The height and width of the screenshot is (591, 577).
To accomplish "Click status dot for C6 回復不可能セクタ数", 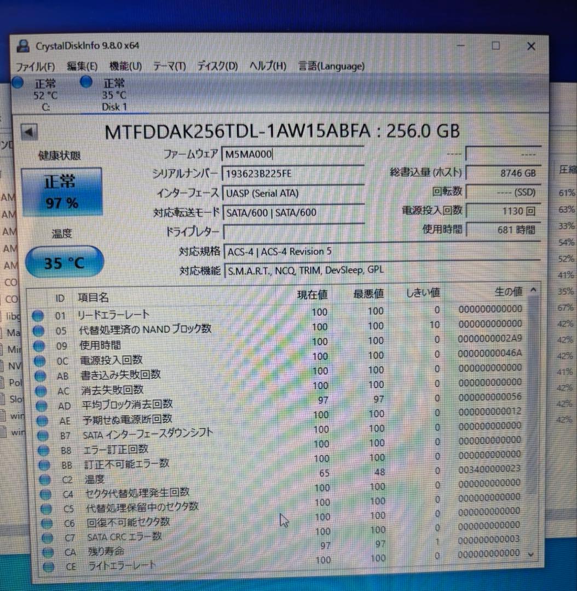I will [x=47, y=523].
